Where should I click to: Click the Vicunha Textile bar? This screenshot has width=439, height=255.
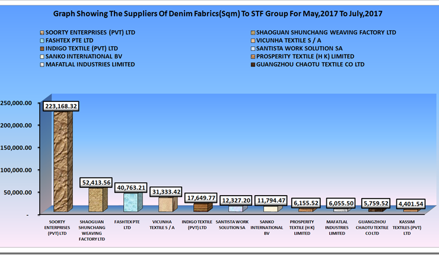click(x=168, y=204)
